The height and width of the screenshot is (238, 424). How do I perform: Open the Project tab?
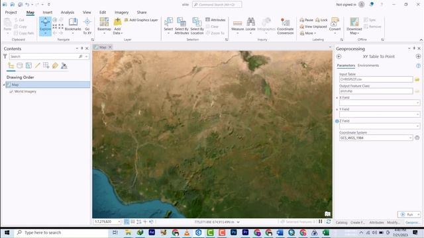[x=11, y=13]
